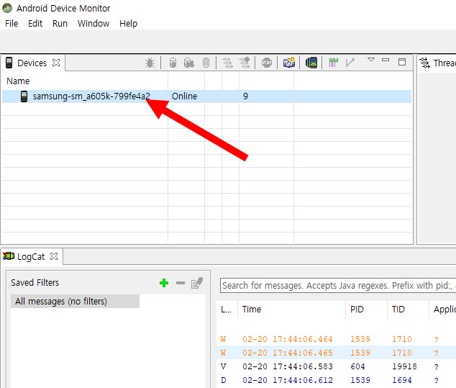Focus the logcat message search field
This screenshot has height=388, width=456.
click(x=337, y=286)
